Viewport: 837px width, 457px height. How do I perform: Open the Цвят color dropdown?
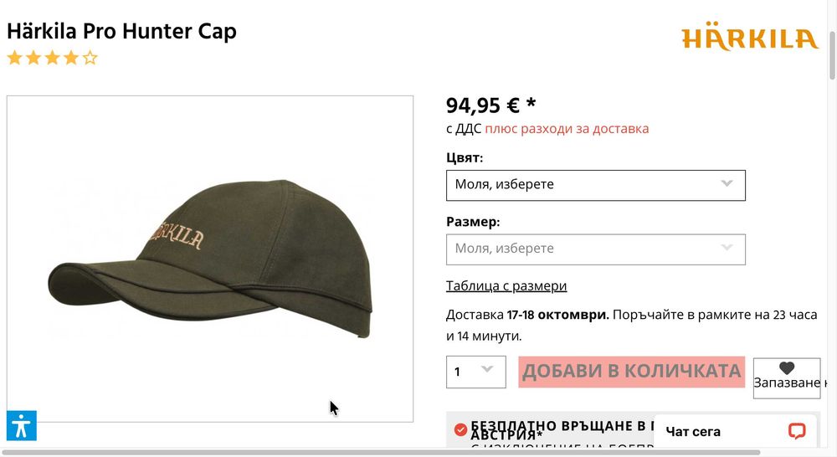[596, 185]
